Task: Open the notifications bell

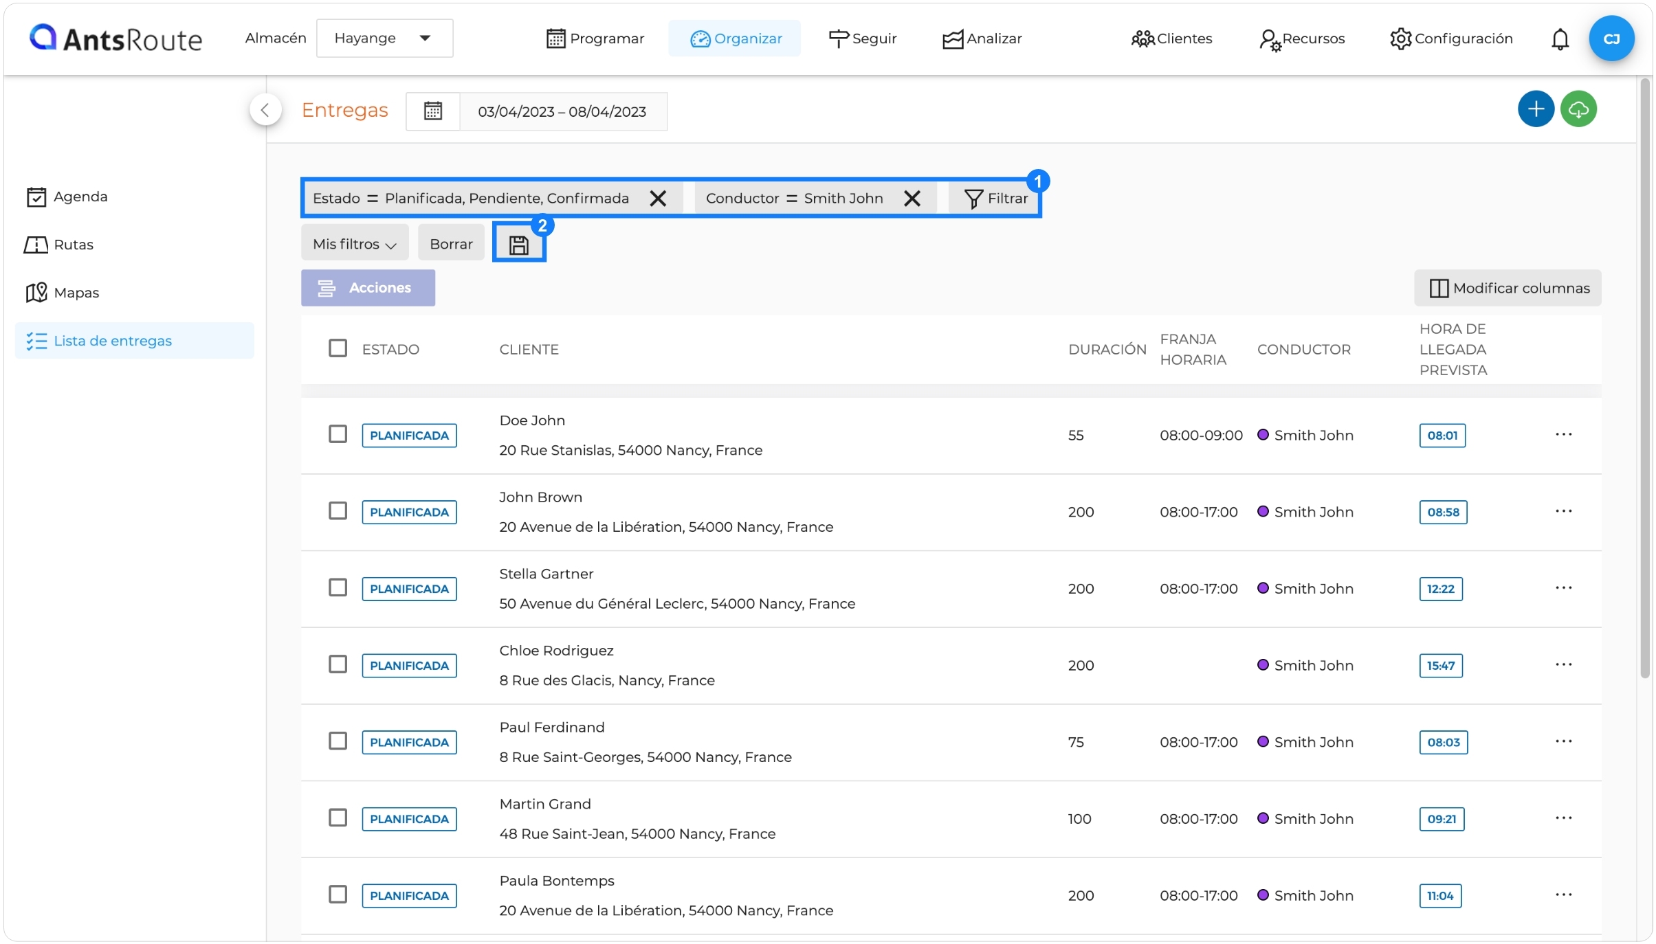Action: (x=1560, y=39)
